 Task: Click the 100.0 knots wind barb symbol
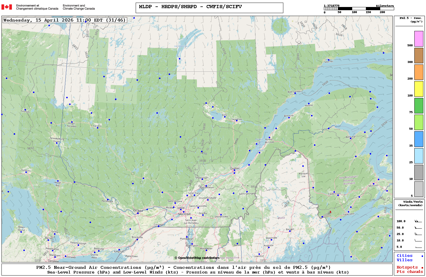click(418, 221)
